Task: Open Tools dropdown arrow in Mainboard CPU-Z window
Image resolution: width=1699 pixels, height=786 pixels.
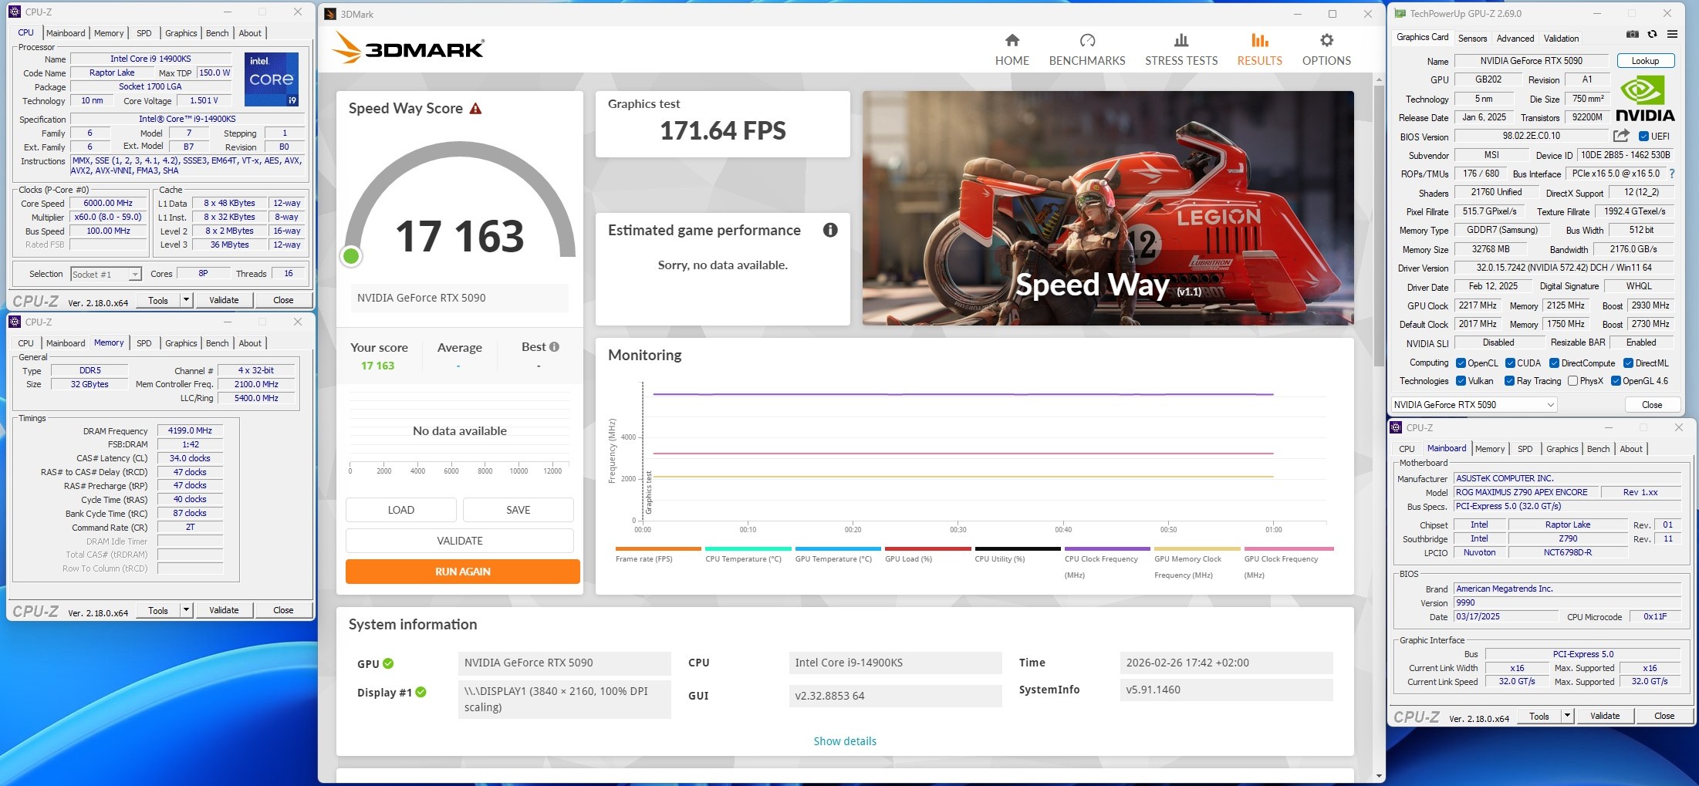Action: [x=1567, y=716]
